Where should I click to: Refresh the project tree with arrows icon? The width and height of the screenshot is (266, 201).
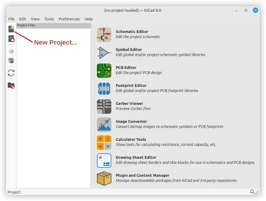[x=11, y=73]
